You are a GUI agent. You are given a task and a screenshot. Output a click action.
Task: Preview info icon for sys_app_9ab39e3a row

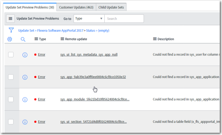(25, 77)
